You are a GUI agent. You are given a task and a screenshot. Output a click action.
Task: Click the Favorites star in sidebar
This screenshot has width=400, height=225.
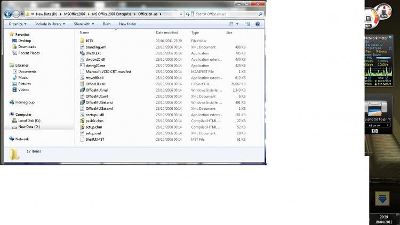[12, 34]
